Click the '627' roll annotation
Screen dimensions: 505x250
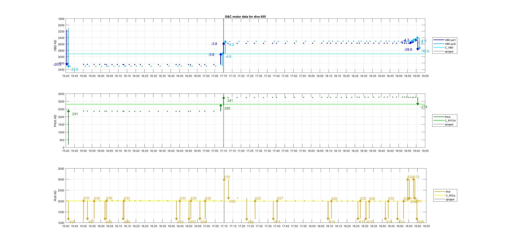tap(280, 198)
